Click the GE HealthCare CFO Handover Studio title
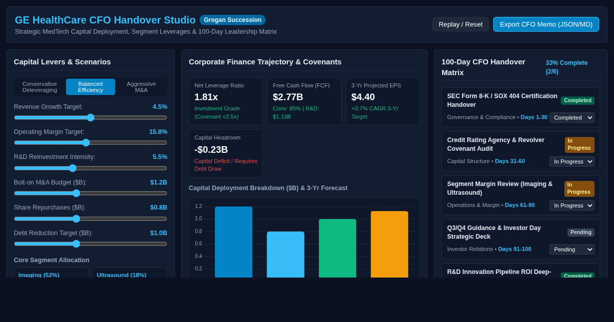This screenshot has width=614, height=322. (105, 20)
